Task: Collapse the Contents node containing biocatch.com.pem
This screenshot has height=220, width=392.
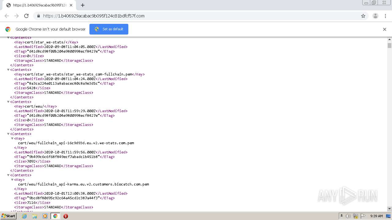Action: click(x=9, y=175)
